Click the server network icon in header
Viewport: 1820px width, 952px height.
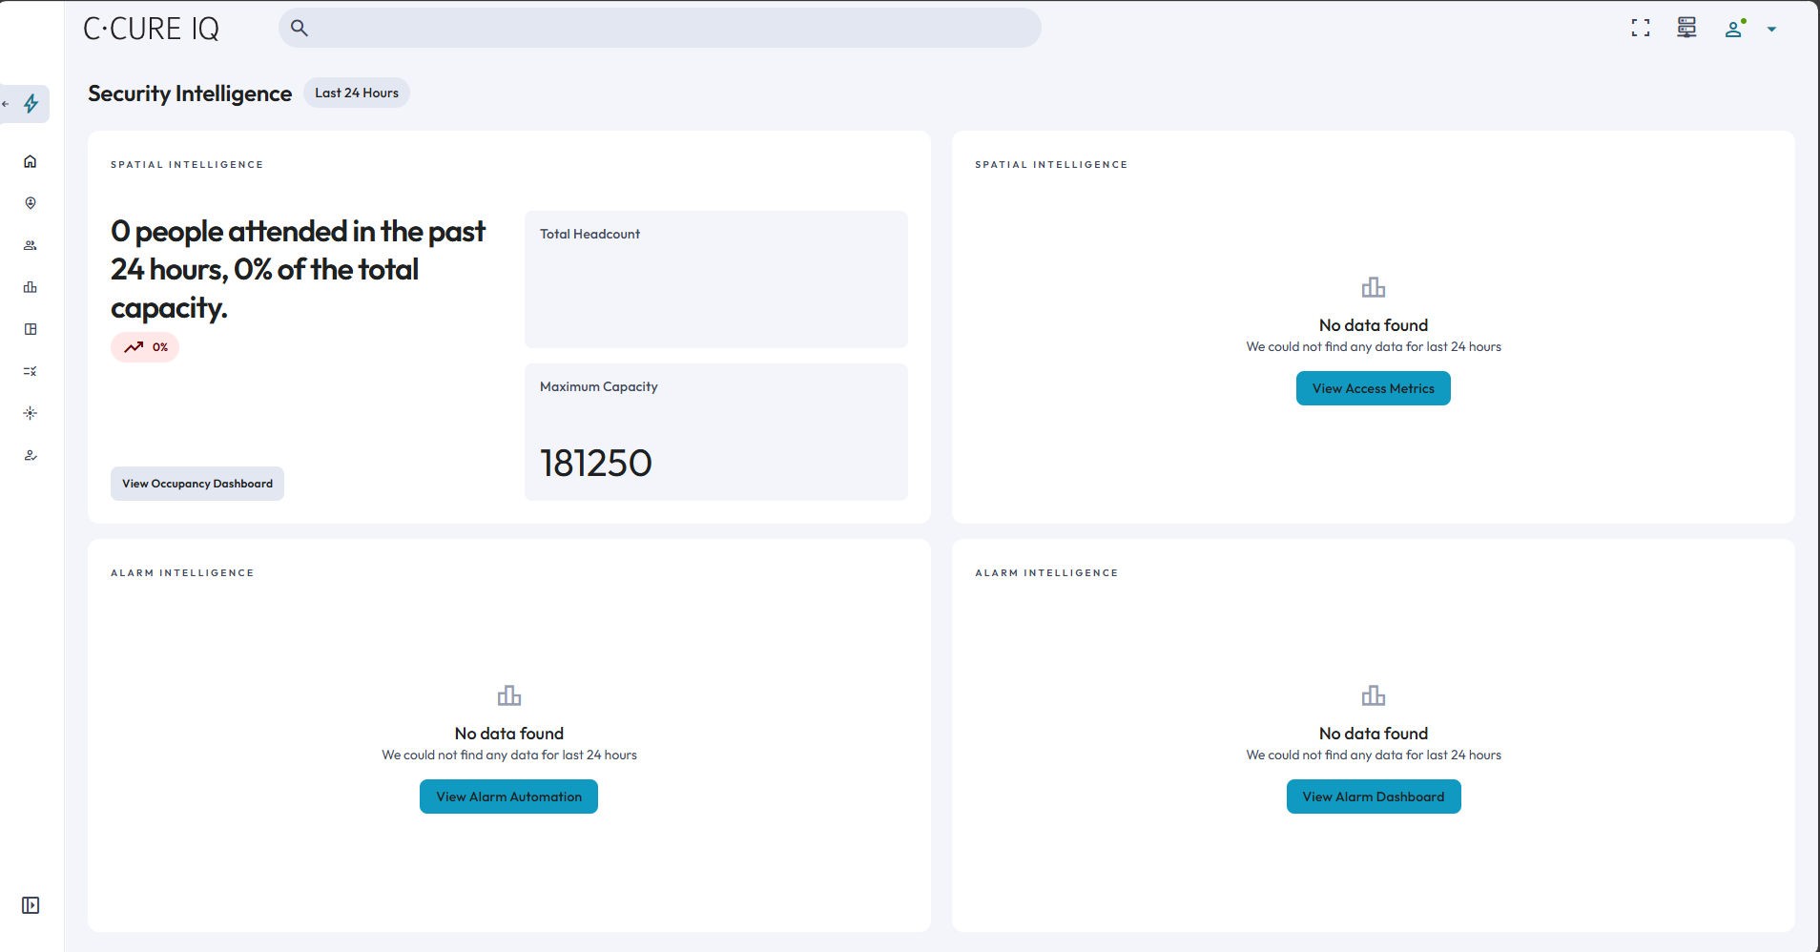pyautogui.click(x=1686, y=28)
